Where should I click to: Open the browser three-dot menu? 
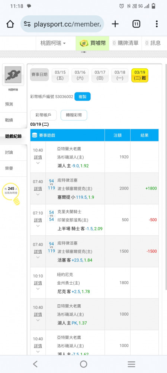point(157,24)
